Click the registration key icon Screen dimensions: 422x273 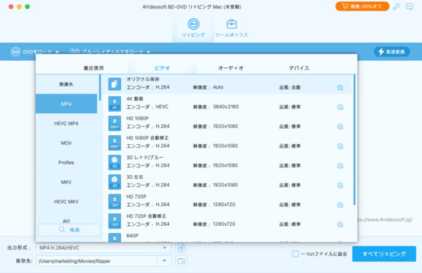[396, 6]
